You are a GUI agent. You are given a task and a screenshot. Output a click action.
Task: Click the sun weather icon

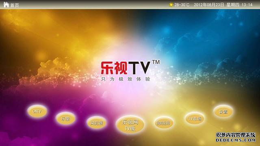[171, 4]
